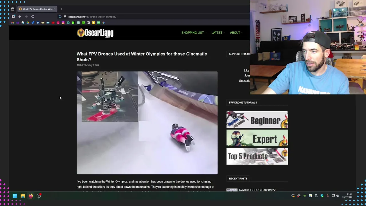Click the OBS taskbar icon
The height and width of the screenshot is (206, 366).
pos(39,196)
